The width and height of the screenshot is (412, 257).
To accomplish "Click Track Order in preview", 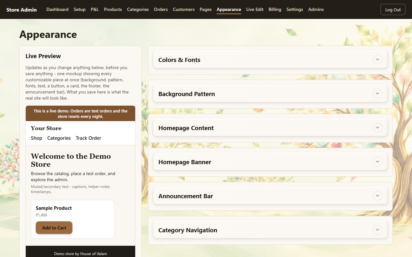I will click(89, 138).
